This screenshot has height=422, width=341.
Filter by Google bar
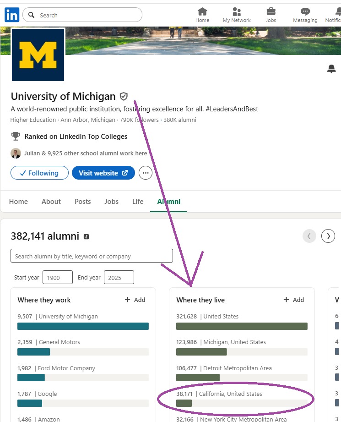coord(83,403)
